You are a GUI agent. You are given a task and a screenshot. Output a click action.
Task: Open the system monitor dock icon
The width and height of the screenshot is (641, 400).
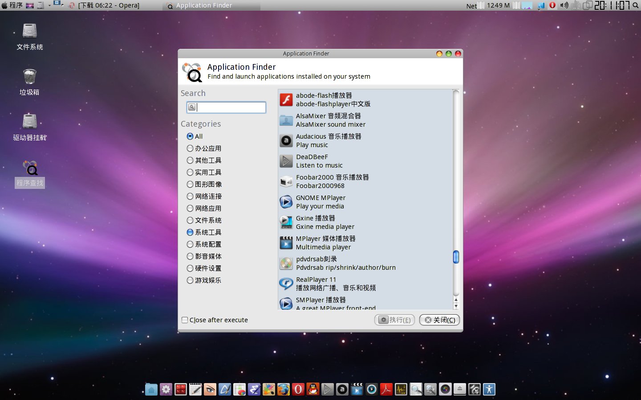401,389
